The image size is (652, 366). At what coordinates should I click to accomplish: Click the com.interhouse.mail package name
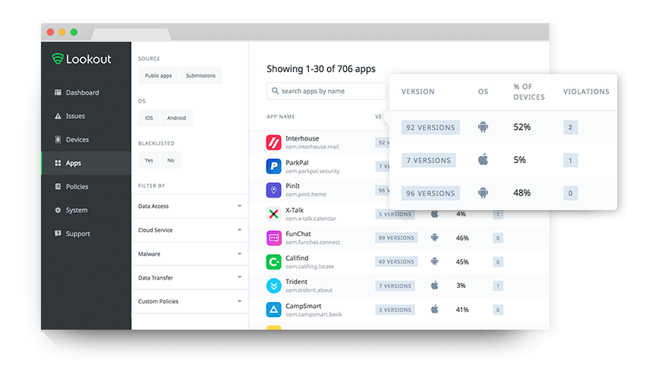tap(312, 147)
